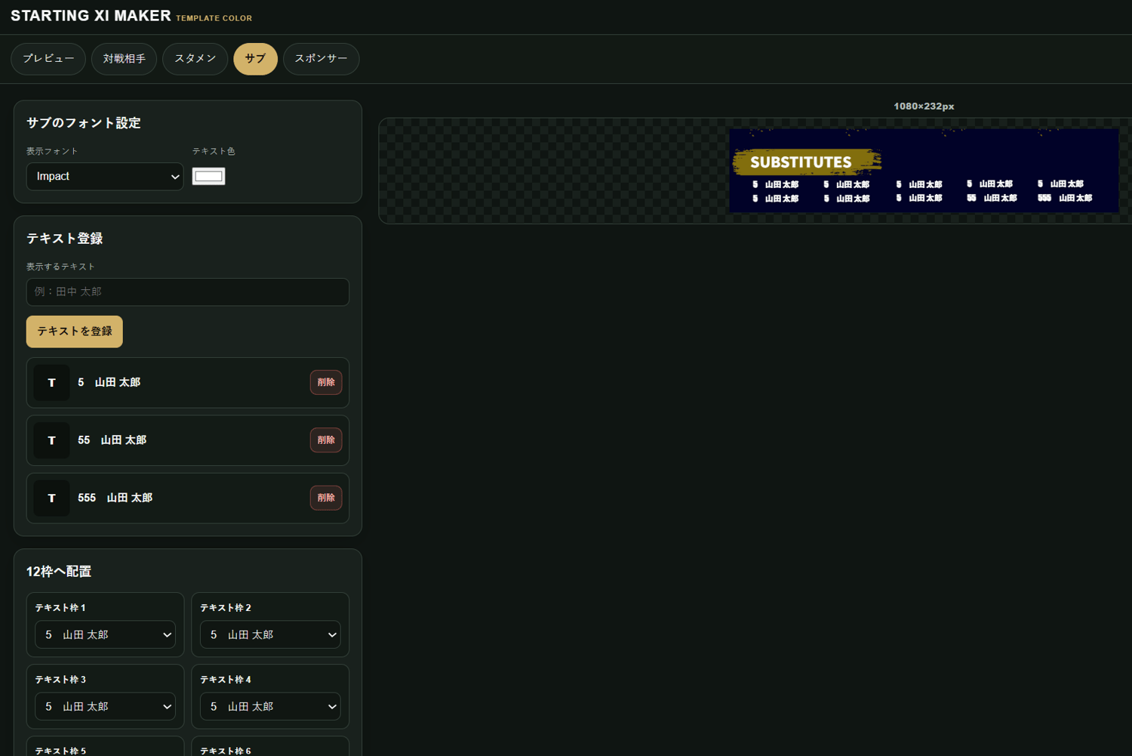Image resolution: width=1132 pixels, height=756 pixels.
Task: Open the スポンサー tab
Action: pos(321,59)
